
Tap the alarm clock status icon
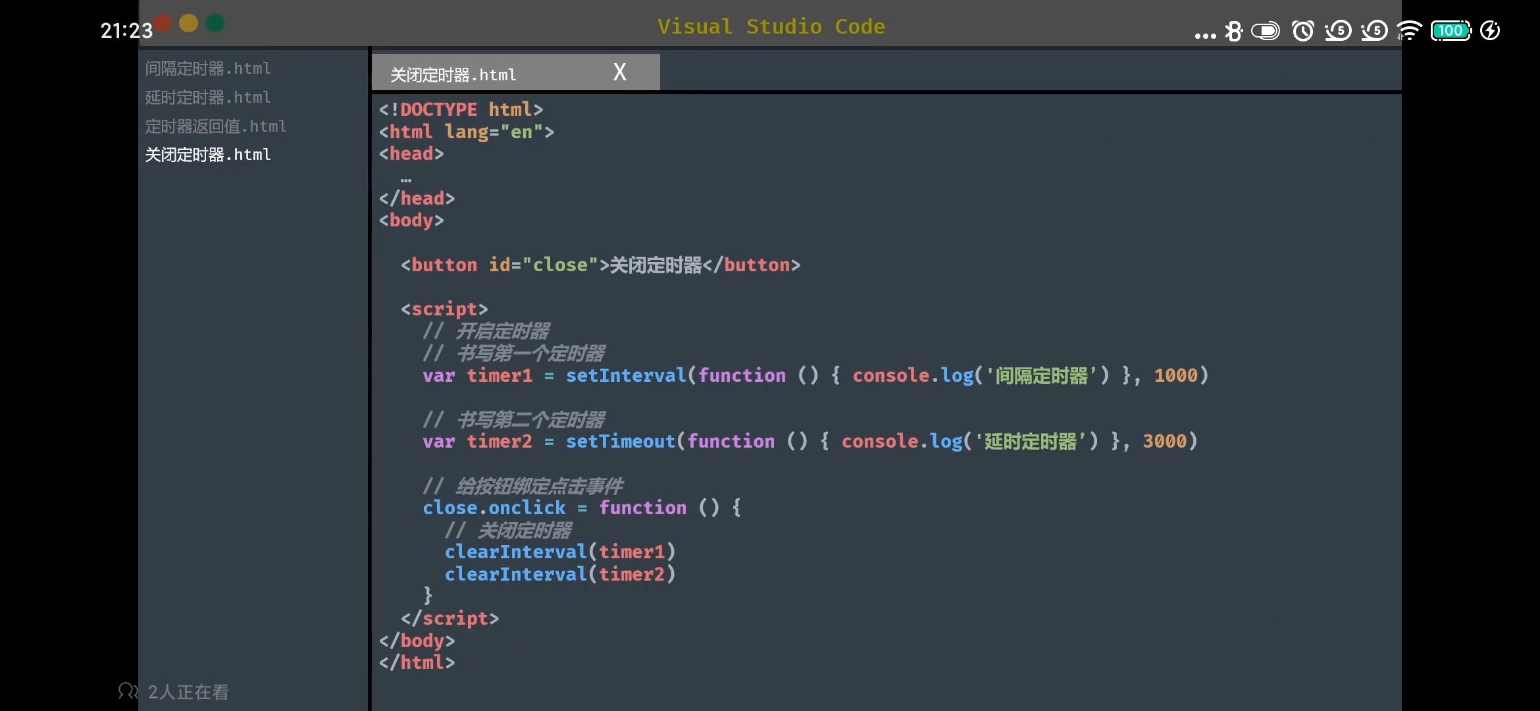click(1302, 31)
